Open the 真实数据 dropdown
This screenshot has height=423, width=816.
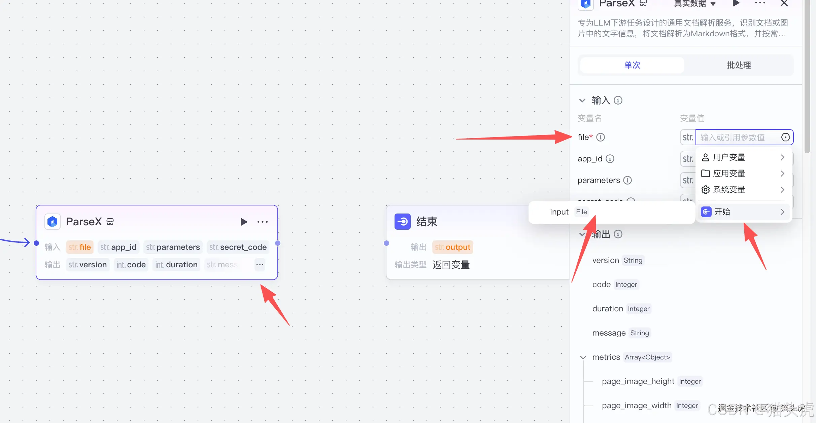click(x=694, y=4)
